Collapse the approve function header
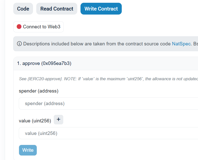The image size is (198, 160). click(106, 63)
